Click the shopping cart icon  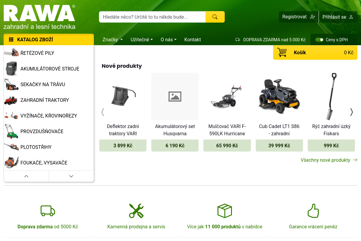coord(282,52)
